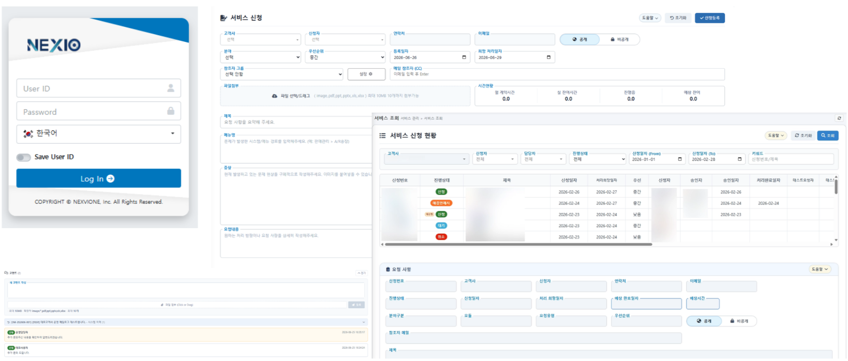Select 비공개 in the 요청 사항 panel
The width and height of the screenshot is (848, 361).
click(x=739, y=321)
